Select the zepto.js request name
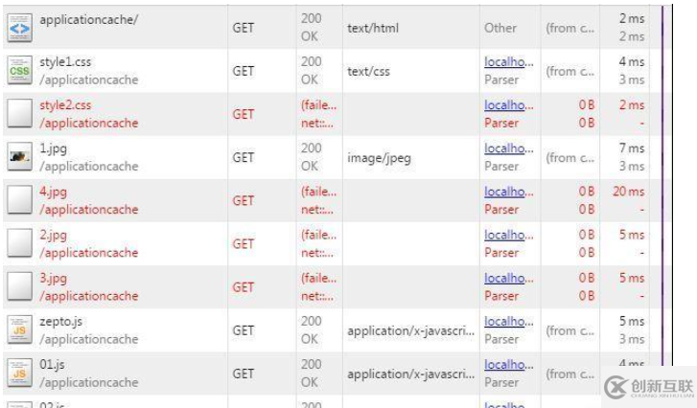This screenshot has height=408, width=697. tap(61, 322)
